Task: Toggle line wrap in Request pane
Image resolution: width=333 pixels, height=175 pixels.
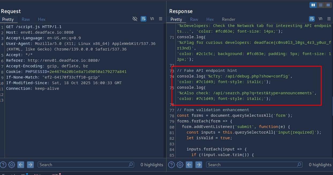Action: click(143, 19)
